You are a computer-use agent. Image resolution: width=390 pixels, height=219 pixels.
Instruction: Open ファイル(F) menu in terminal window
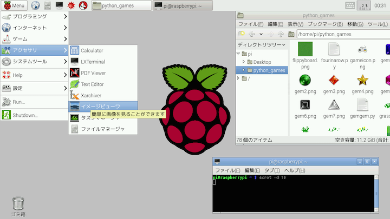[x=227, y=170]
